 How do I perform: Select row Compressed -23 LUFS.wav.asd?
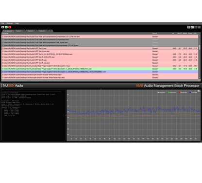click(x=100, y=37)
